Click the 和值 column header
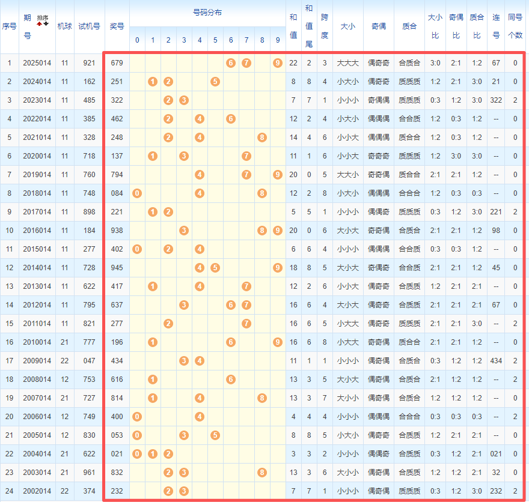Viewport: 529px width, 502px height. (x=293, y=26)
